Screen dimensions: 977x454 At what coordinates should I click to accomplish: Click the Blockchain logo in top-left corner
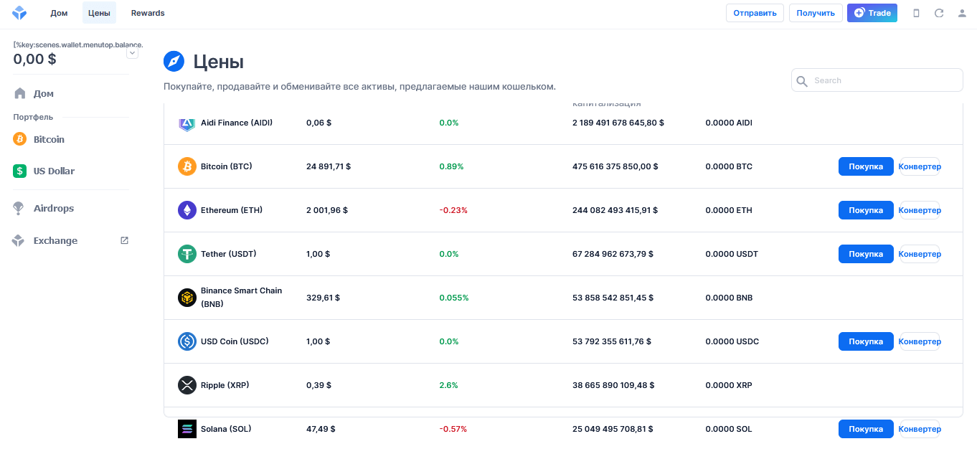coord(19,13)
